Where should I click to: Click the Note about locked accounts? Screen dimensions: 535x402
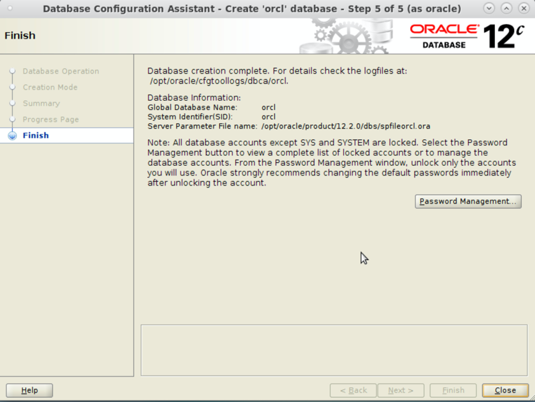pyautogui.click(x=332, y=163)
